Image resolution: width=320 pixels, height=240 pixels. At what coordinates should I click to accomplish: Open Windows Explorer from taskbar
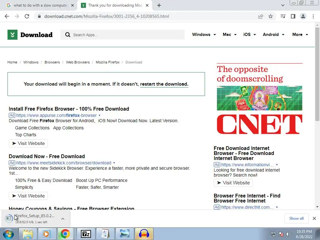[28, 234]
